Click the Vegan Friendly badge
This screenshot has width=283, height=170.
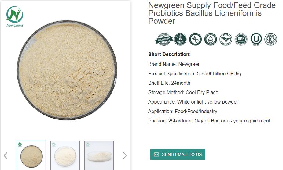226,39
